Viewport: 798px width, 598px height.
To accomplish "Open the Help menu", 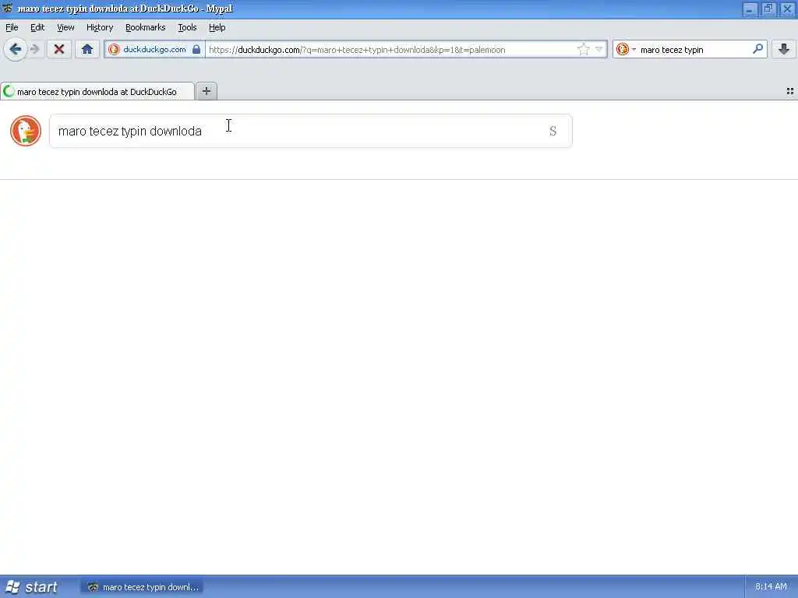I will click(x=217, y=27).
